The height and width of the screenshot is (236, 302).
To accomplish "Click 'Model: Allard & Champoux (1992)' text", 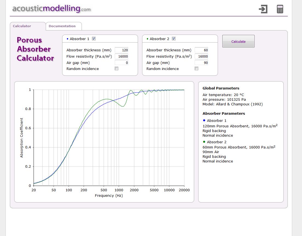I will pyautogui.click(x=233, y=104).
